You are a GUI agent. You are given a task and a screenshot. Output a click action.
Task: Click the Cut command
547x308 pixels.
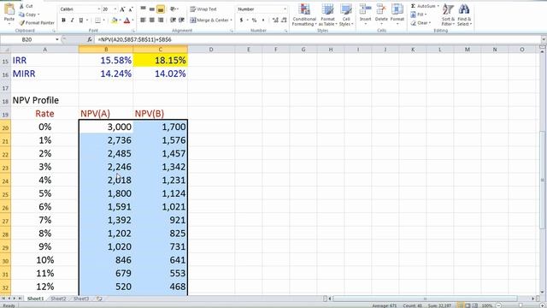pos(26,6)
